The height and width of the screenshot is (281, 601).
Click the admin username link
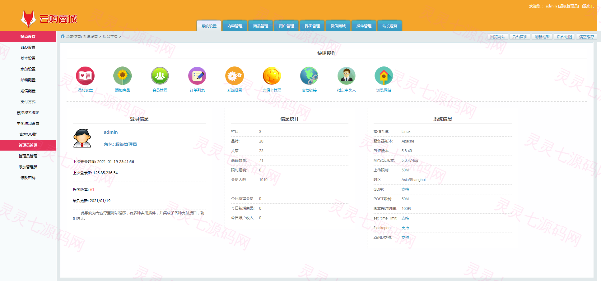pos(111,132)
